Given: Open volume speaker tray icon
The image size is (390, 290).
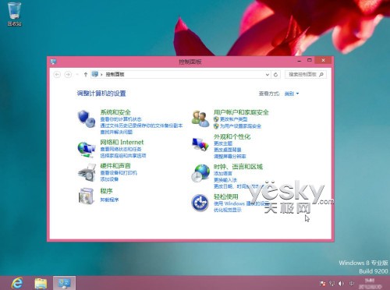Looking at the screenshot, I should (341, 284).
